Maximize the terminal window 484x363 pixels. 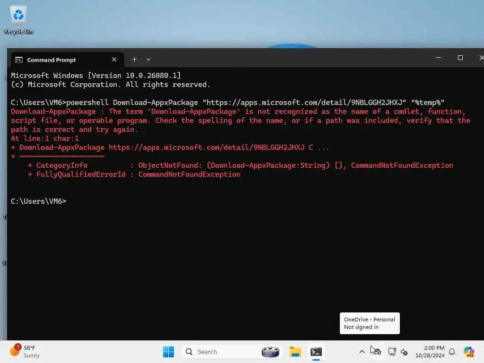coord(460,58)
